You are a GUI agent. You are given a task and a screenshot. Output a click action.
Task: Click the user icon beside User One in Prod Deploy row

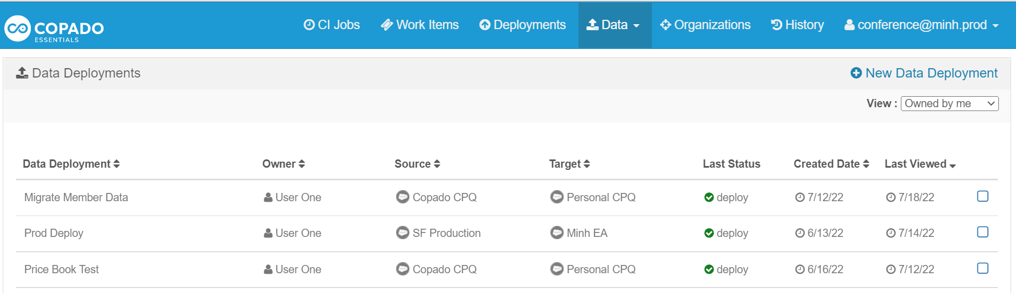(x=268, y=233)
